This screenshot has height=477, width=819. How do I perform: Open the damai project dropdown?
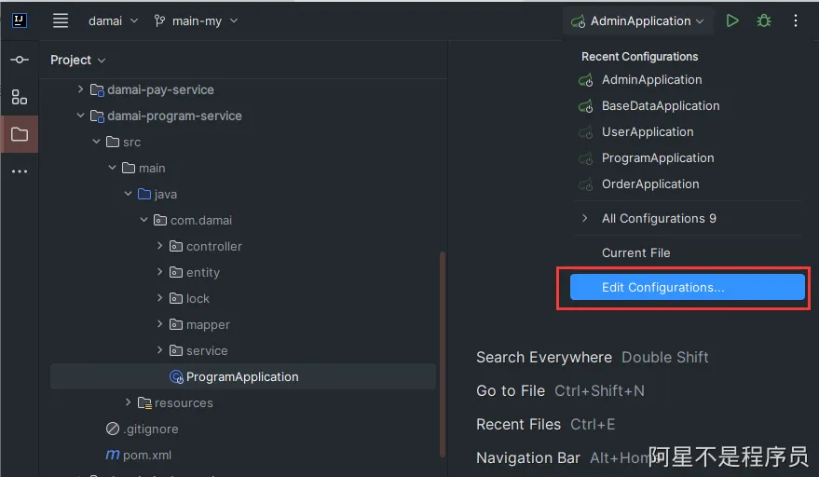point(113,20)
